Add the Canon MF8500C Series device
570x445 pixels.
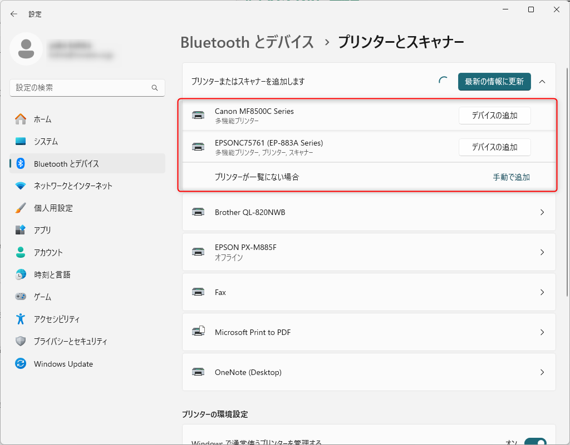coord(494,116)
